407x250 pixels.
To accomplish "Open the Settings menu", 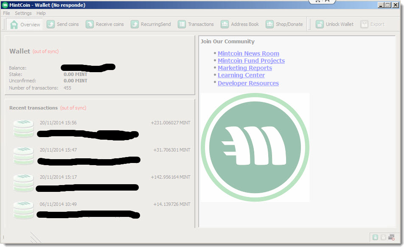I will (x=23, y=13).
